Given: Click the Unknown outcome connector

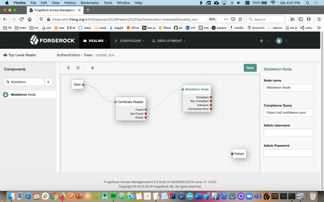Looking at the screenshot, I should point(211,105).
